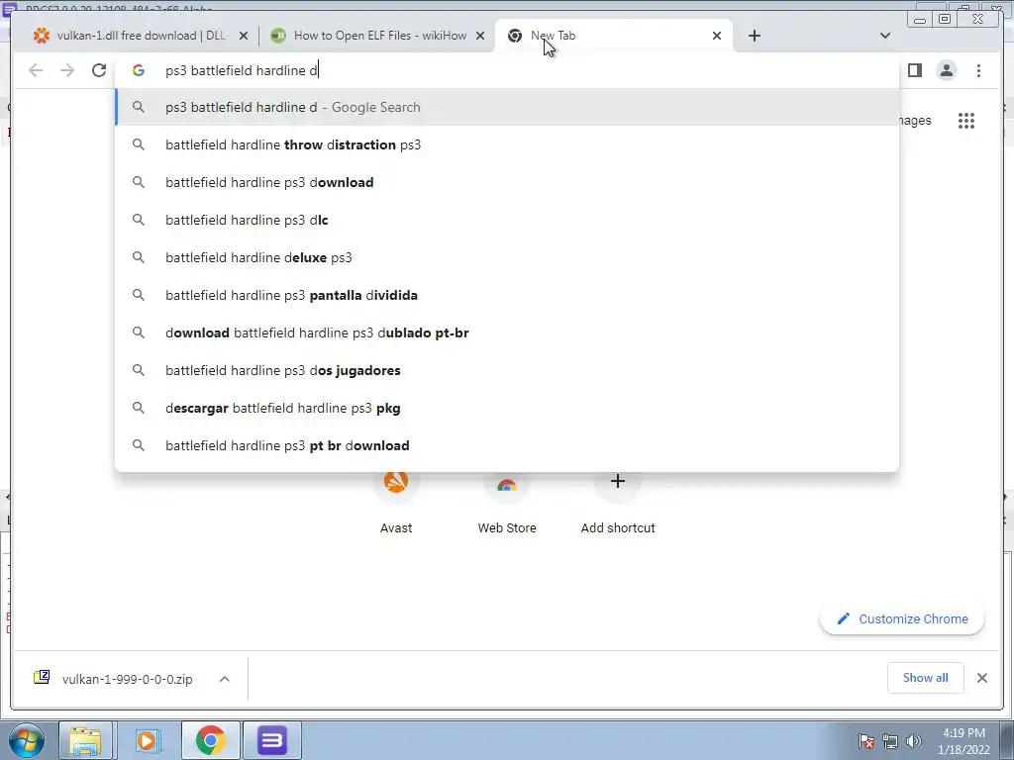The height and width of the screenshot is (760, 1014).
Task: Close the wikiHow ELF Files tab
Action: 480,36
